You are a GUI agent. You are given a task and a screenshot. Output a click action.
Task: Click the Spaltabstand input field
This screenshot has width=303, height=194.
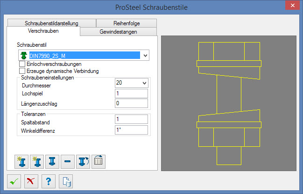(131, 119)
